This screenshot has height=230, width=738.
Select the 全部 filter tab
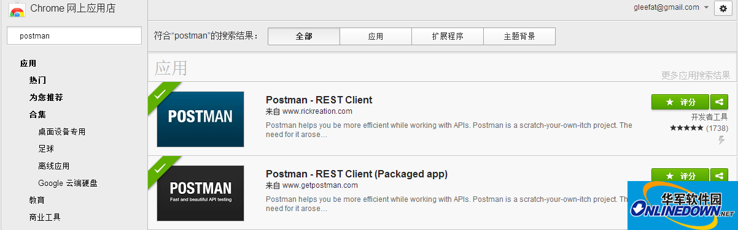tap(304, 36)
